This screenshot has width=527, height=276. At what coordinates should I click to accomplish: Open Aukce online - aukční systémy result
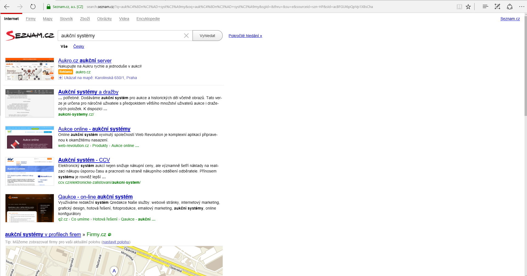pyautogui.click(x=94, y=129)
